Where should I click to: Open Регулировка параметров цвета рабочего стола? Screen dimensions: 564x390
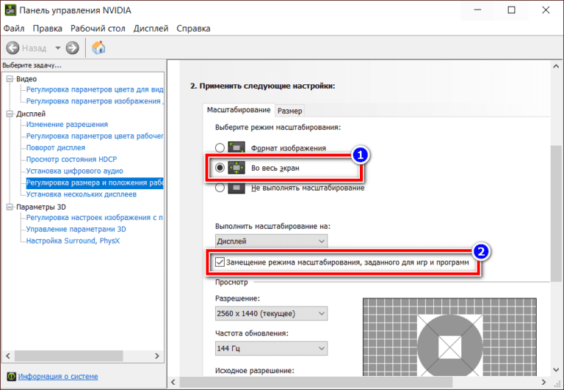[95, 136]
